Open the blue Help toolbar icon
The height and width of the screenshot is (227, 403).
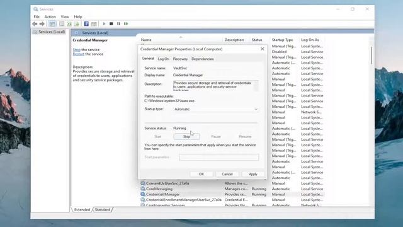(86, 24)
